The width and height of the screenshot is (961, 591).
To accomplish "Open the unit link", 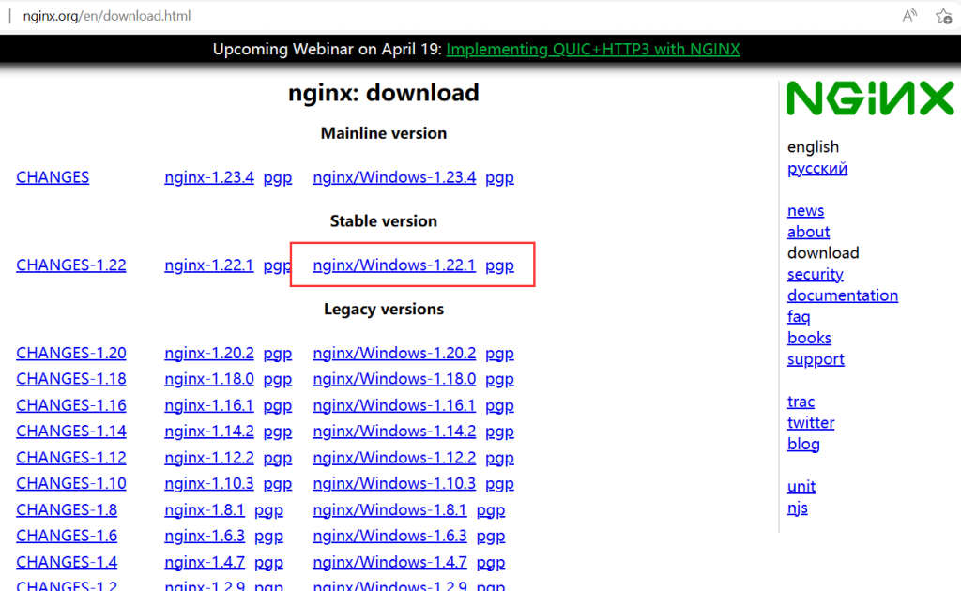I will (x=801, y=487).
